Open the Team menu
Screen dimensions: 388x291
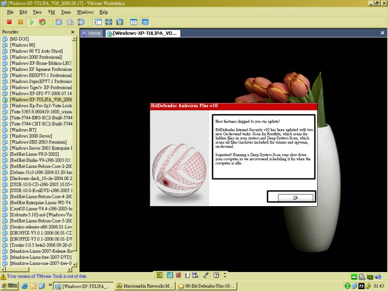[66, 12]
